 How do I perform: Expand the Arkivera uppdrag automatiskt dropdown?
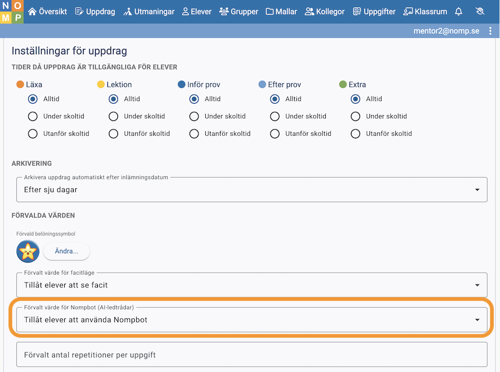tap(252, 189)
